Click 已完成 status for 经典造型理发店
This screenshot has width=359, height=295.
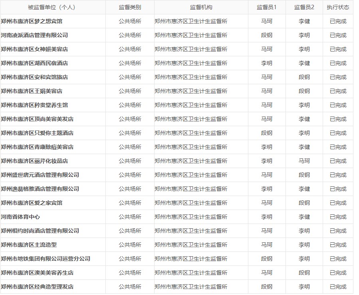(338, 287)
